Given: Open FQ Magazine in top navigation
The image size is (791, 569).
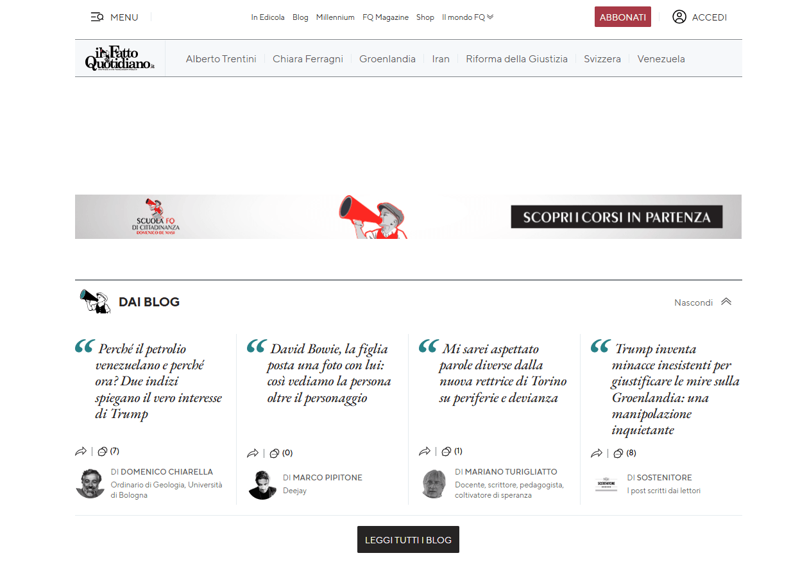Looking at the screenshot, I should (x=386, y=17).
